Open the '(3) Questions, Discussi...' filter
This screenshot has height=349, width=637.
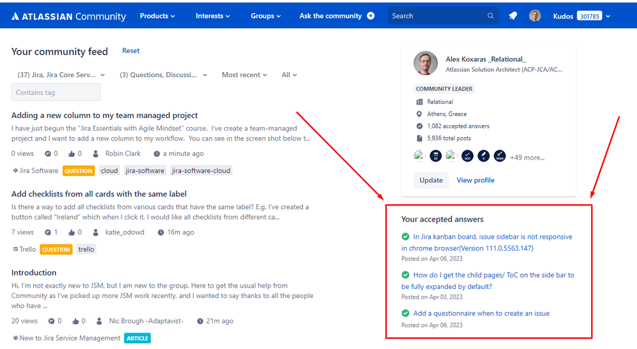pyautogui.click(x=163, y=75)
